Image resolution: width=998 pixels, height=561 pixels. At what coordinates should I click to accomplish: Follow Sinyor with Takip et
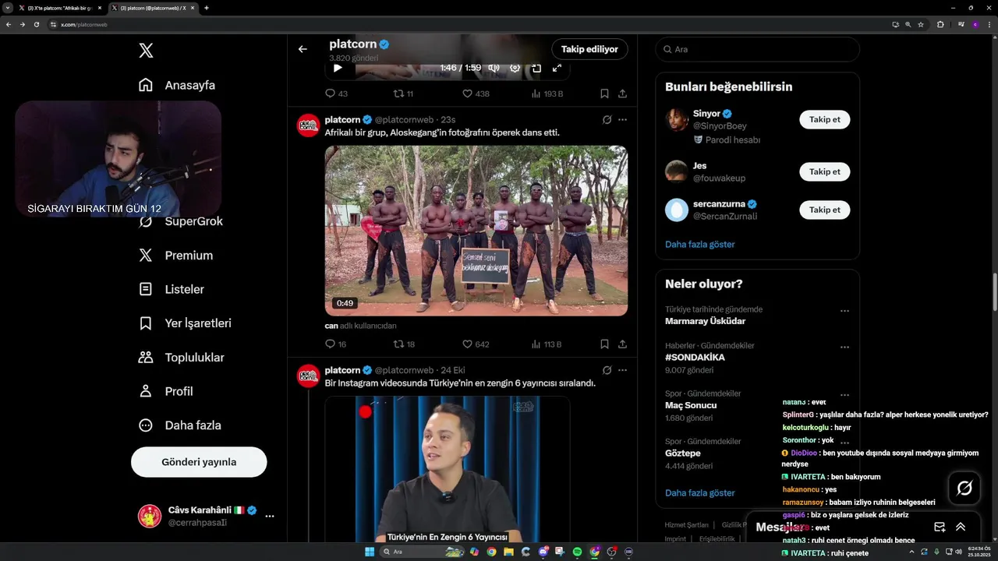(x=824, y=120)
